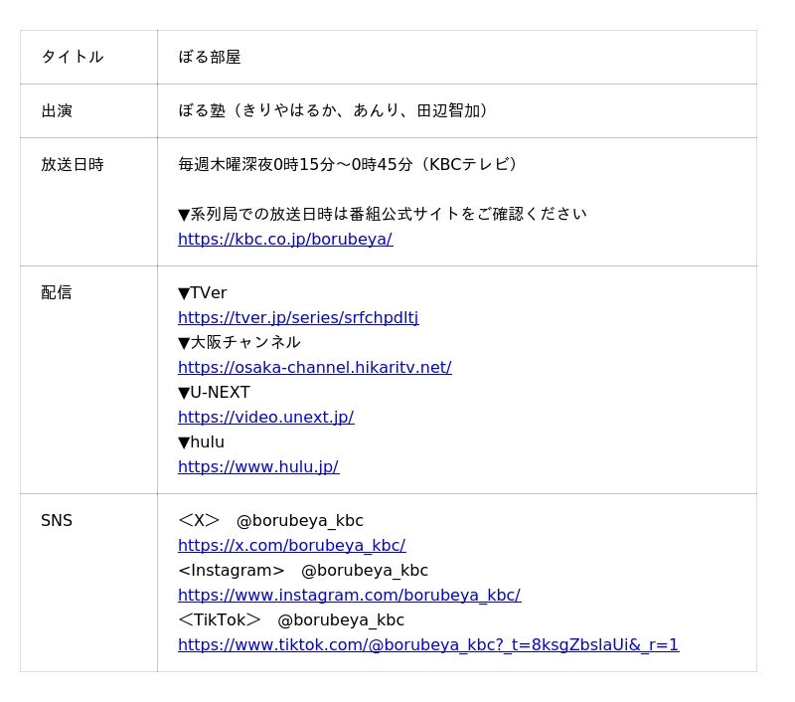The width and height of the screenshot is (795, 702).
Task: Open the kbc.co.jp/borubeya official site link
Action: tap(285, 239)
